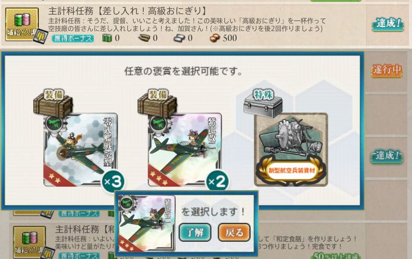
Task: Choose the 紫電改二 x2 reward card
Action: (185, 150)
